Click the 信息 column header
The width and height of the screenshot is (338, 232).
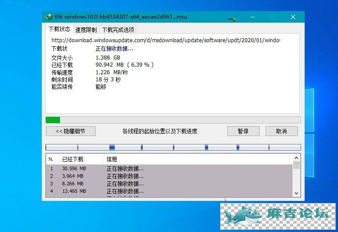[x=197, y=159]
